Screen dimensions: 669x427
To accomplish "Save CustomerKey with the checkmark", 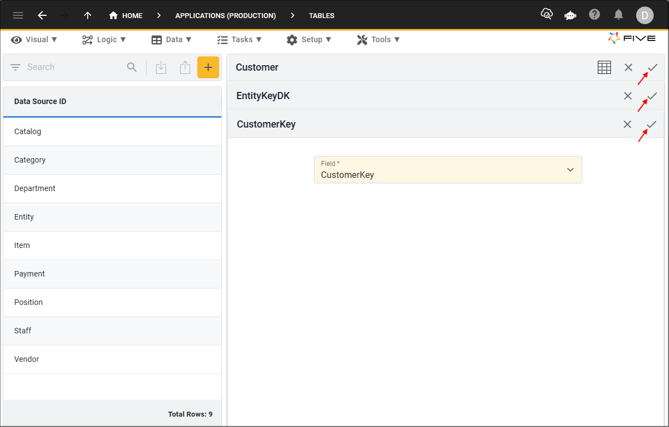I will [651, 124].
